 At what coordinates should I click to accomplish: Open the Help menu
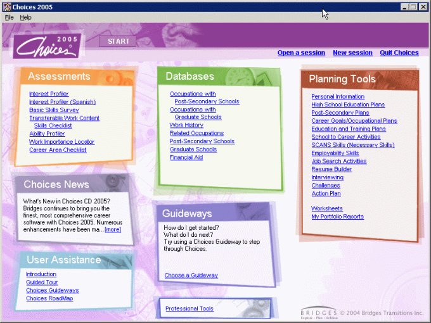(x=25, y=18)
